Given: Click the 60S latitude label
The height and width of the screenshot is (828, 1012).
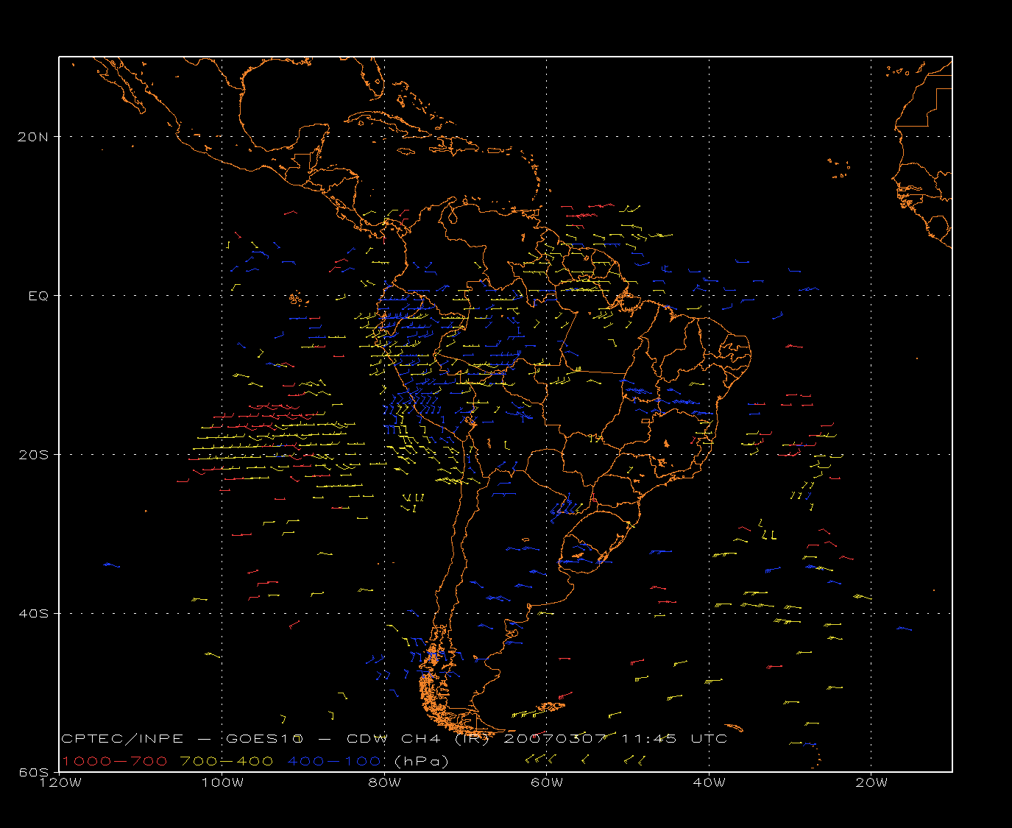Looking at the screenshot, I should 34,772.
